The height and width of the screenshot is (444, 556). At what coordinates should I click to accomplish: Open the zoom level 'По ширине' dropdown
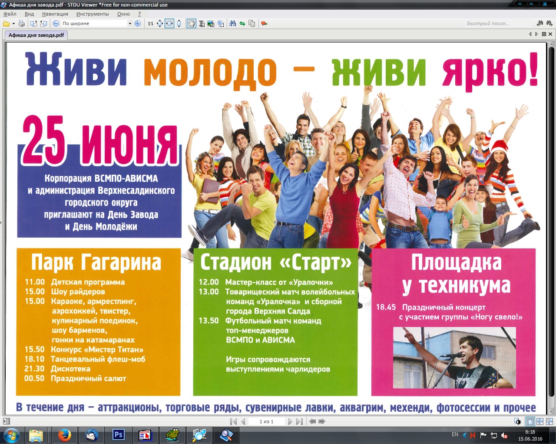[x=129, y=23]
